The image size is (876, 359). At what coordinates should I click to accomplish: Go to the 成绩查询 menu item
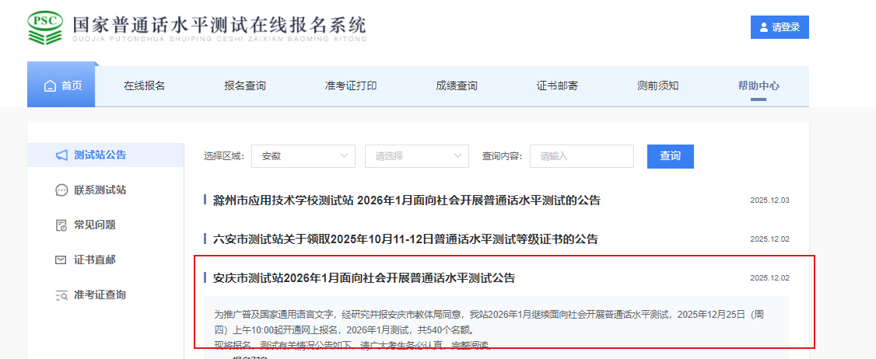tap(456, 86)
